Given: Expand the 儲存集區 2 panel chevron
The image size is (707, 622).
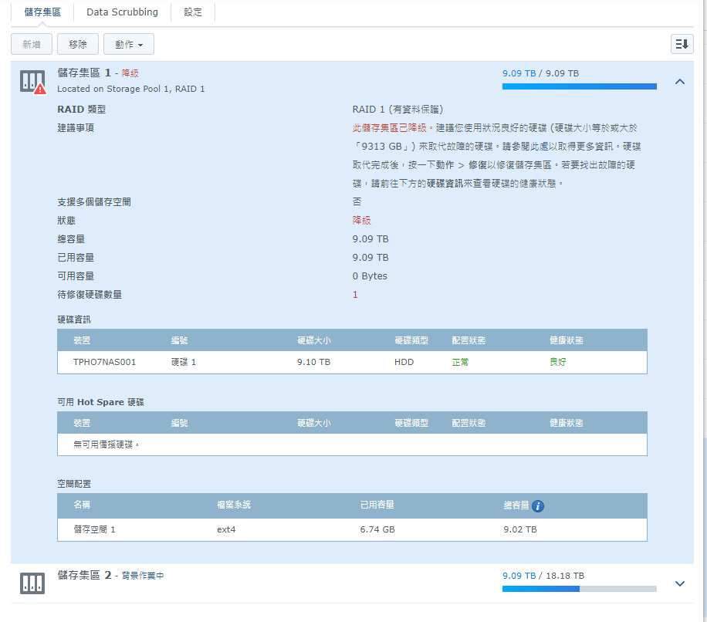Looking at the screenshot, I should [x=679, y=583].
